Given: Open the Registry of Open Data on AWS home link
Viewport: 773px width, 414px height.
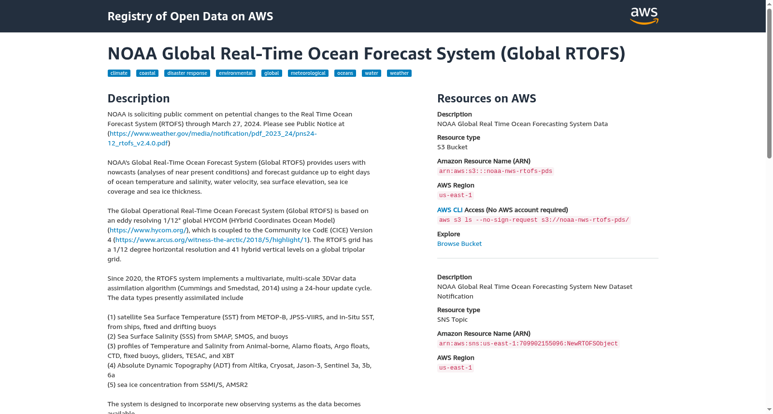Looking at the screenshot, I should (190, 16).
